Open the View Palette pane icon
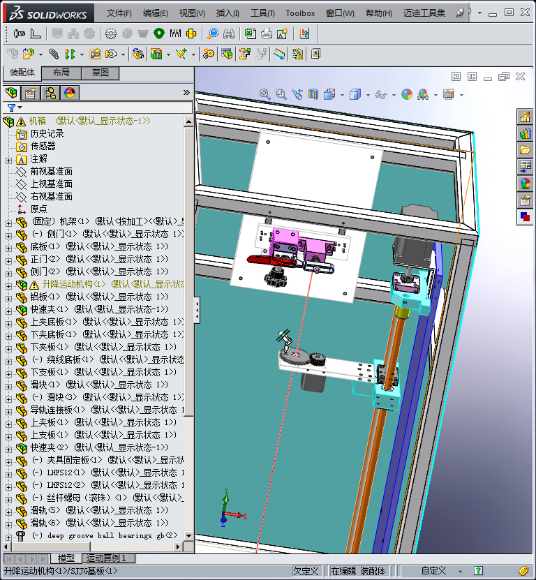 coord(525,166)
